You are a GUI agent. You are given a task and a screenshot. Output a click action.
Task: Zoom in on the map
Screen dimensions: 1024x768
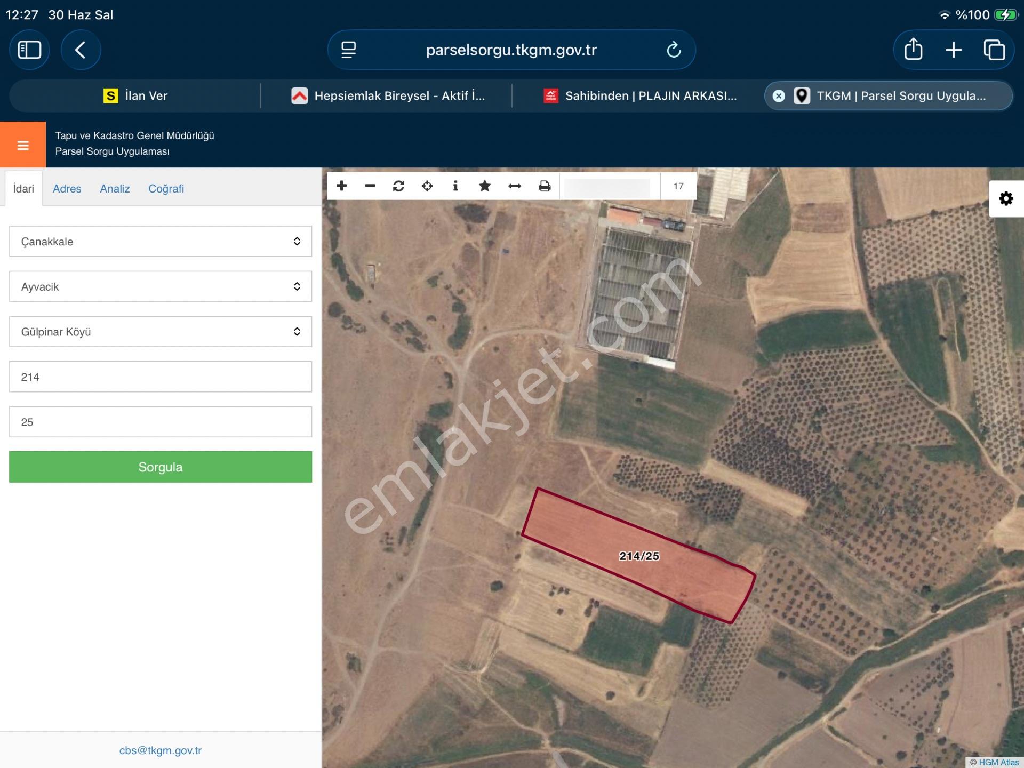point(342,186)
